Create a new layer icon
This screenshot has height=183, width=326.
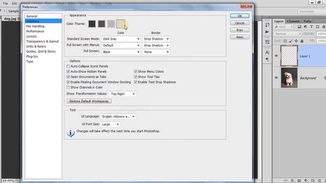319,180
